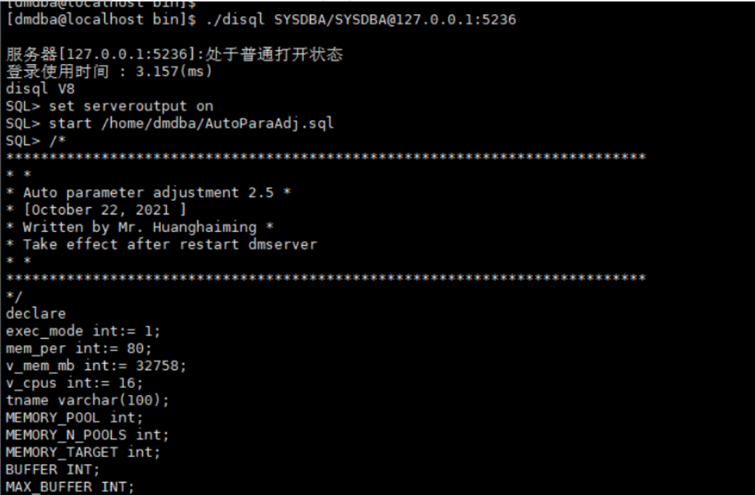Click the 'disql V8' version line
The height and width of the screenshot is (495, 755).
[40, 89]
